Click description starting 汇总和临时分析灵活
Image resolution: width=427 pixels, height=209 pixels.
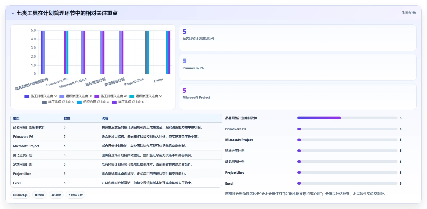(148, 183)
